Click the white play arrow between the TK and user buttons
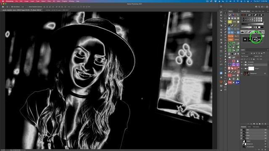This screenshot has width=269, height=151. click(234, 82)
